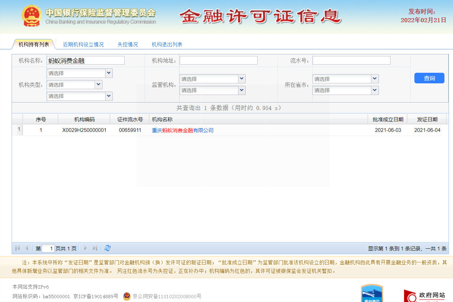This screenshot has width=453, height=302.
Task: Select serial number cell 00659911
Action: tap(130, 130)
